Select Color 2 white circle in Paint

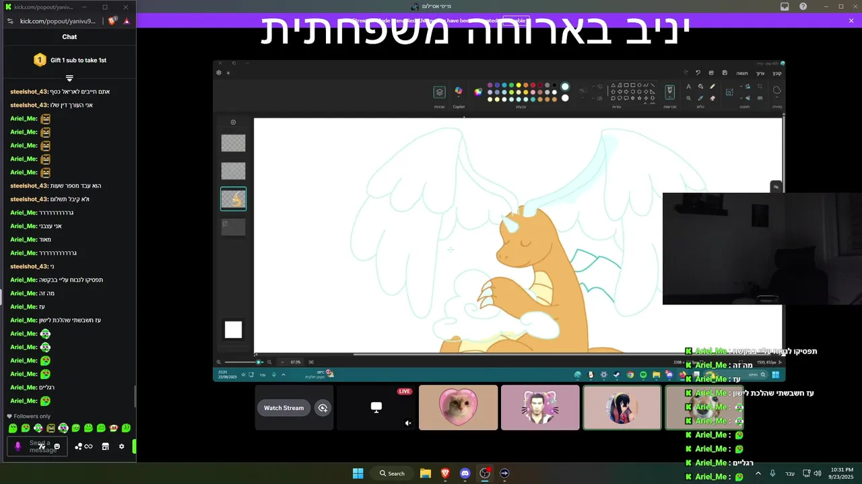pyautogui.click(x=565, y=98)
